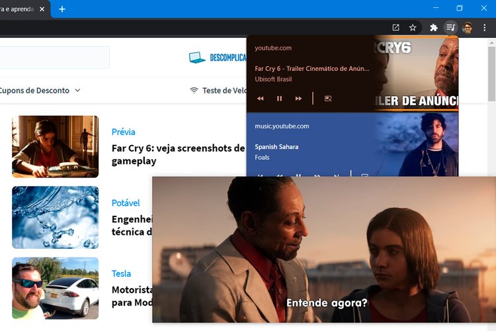This screenshot has height=331, width=496.
Task: Open the Potável category link
Action: pyautogui.click(x=126, y=203)
